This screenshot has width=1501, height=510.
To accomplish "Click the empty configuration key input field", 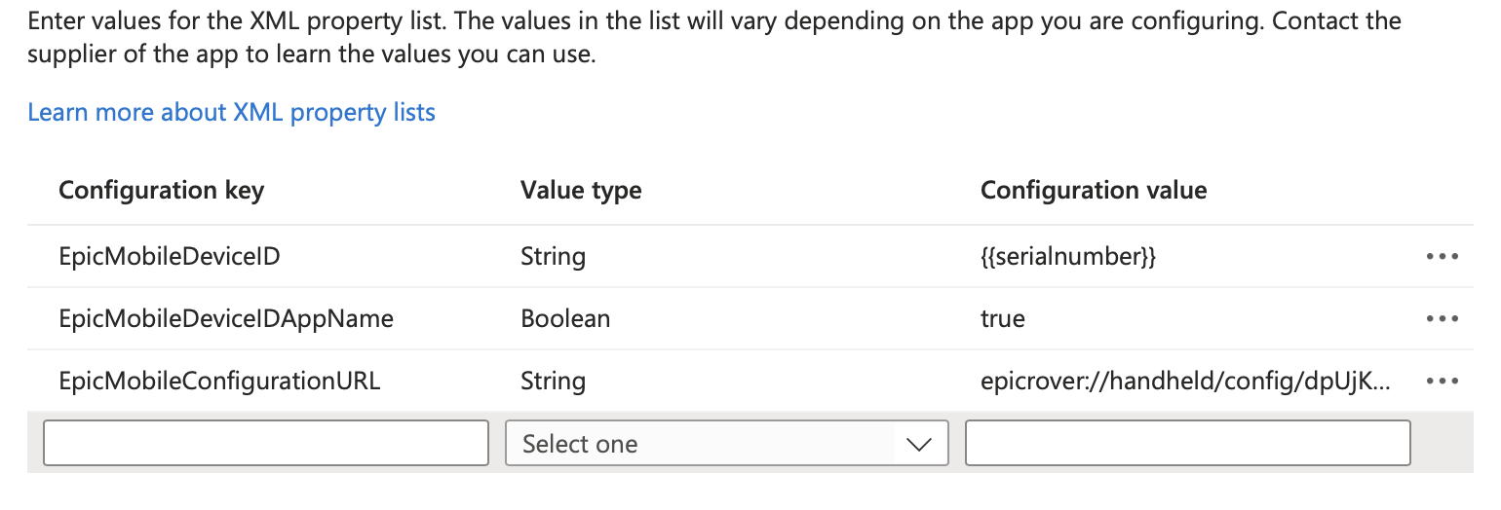I will click(266, 444).
